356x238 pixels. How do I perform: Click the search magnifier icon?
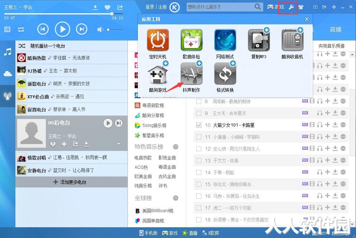click(257, 7)
